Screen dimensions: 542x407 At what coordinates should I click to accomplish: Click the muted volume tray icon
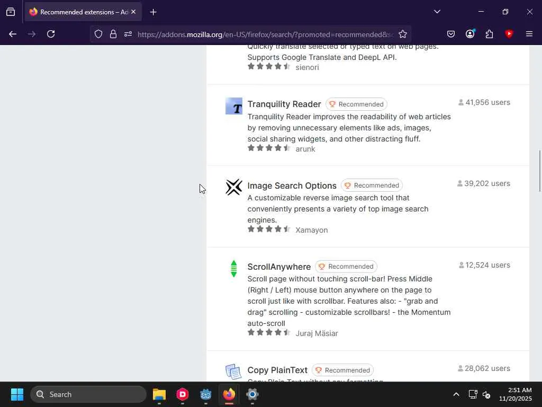coord(486,394)
